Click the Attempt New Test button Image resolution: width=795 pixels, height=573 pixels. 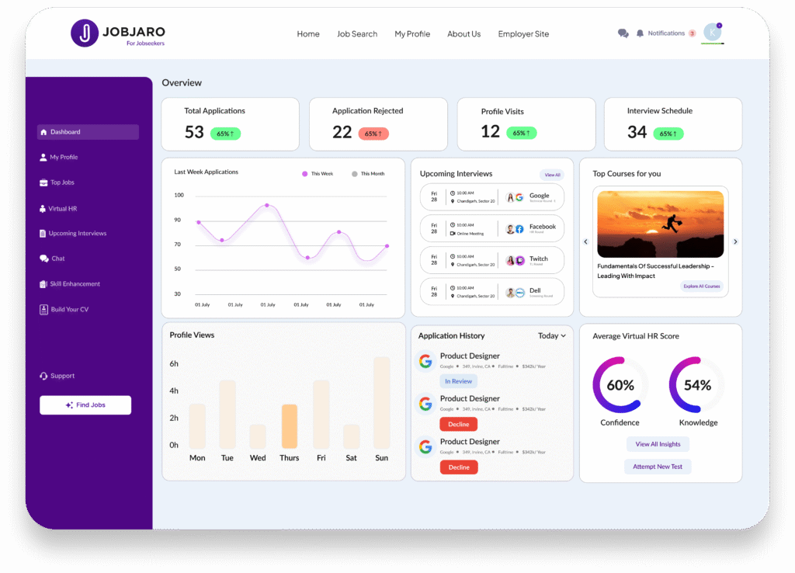pos(658,467)
